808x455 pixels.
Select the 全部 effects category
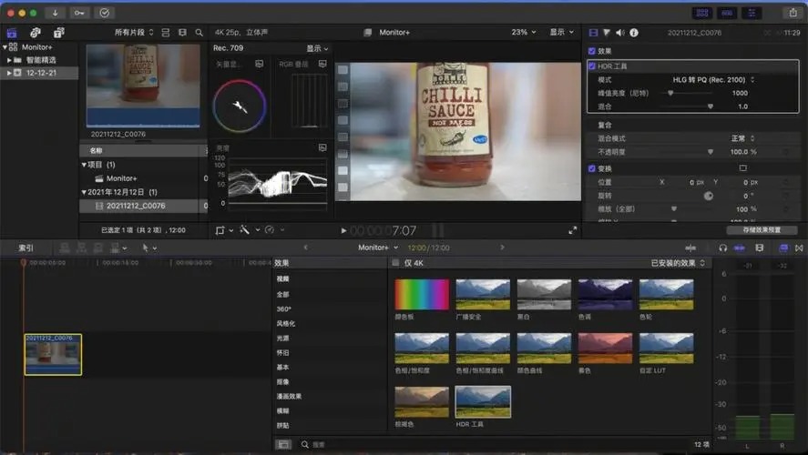(x=283, y=295)
